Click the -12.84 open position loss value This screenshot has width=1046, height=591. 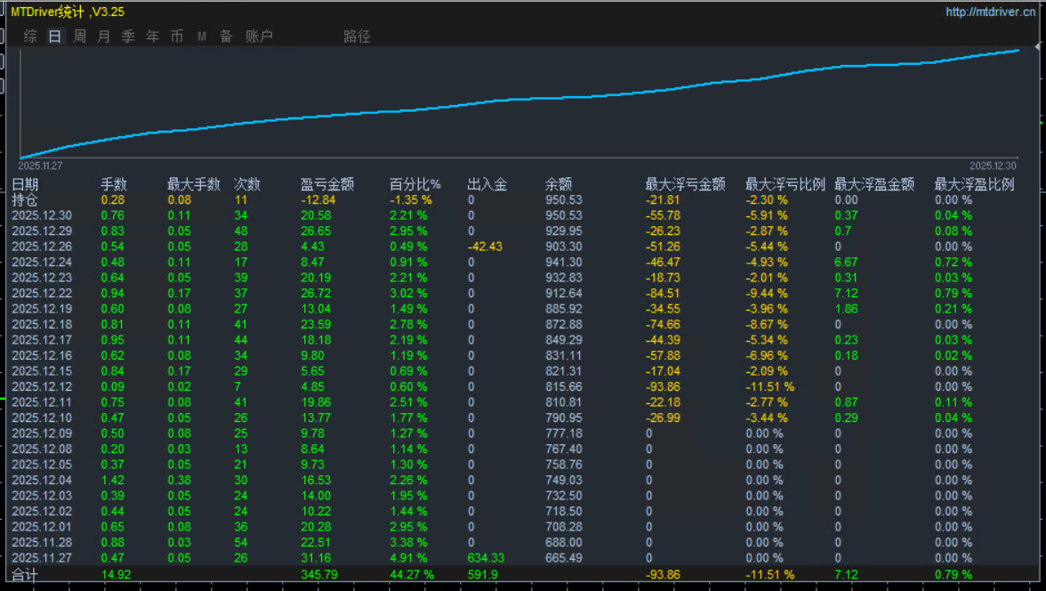pyautogui.click(x=318, y=199)
